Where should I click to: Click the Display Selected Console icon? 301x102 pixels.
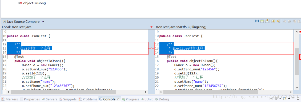[276, 99]
